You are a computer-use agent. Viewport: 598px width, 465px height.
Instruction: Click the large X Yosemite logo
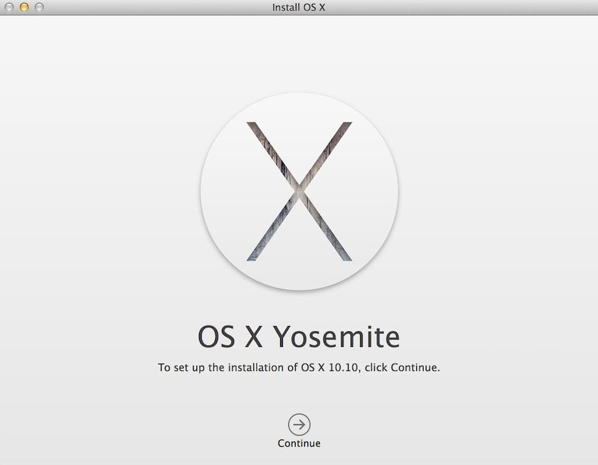299,191
